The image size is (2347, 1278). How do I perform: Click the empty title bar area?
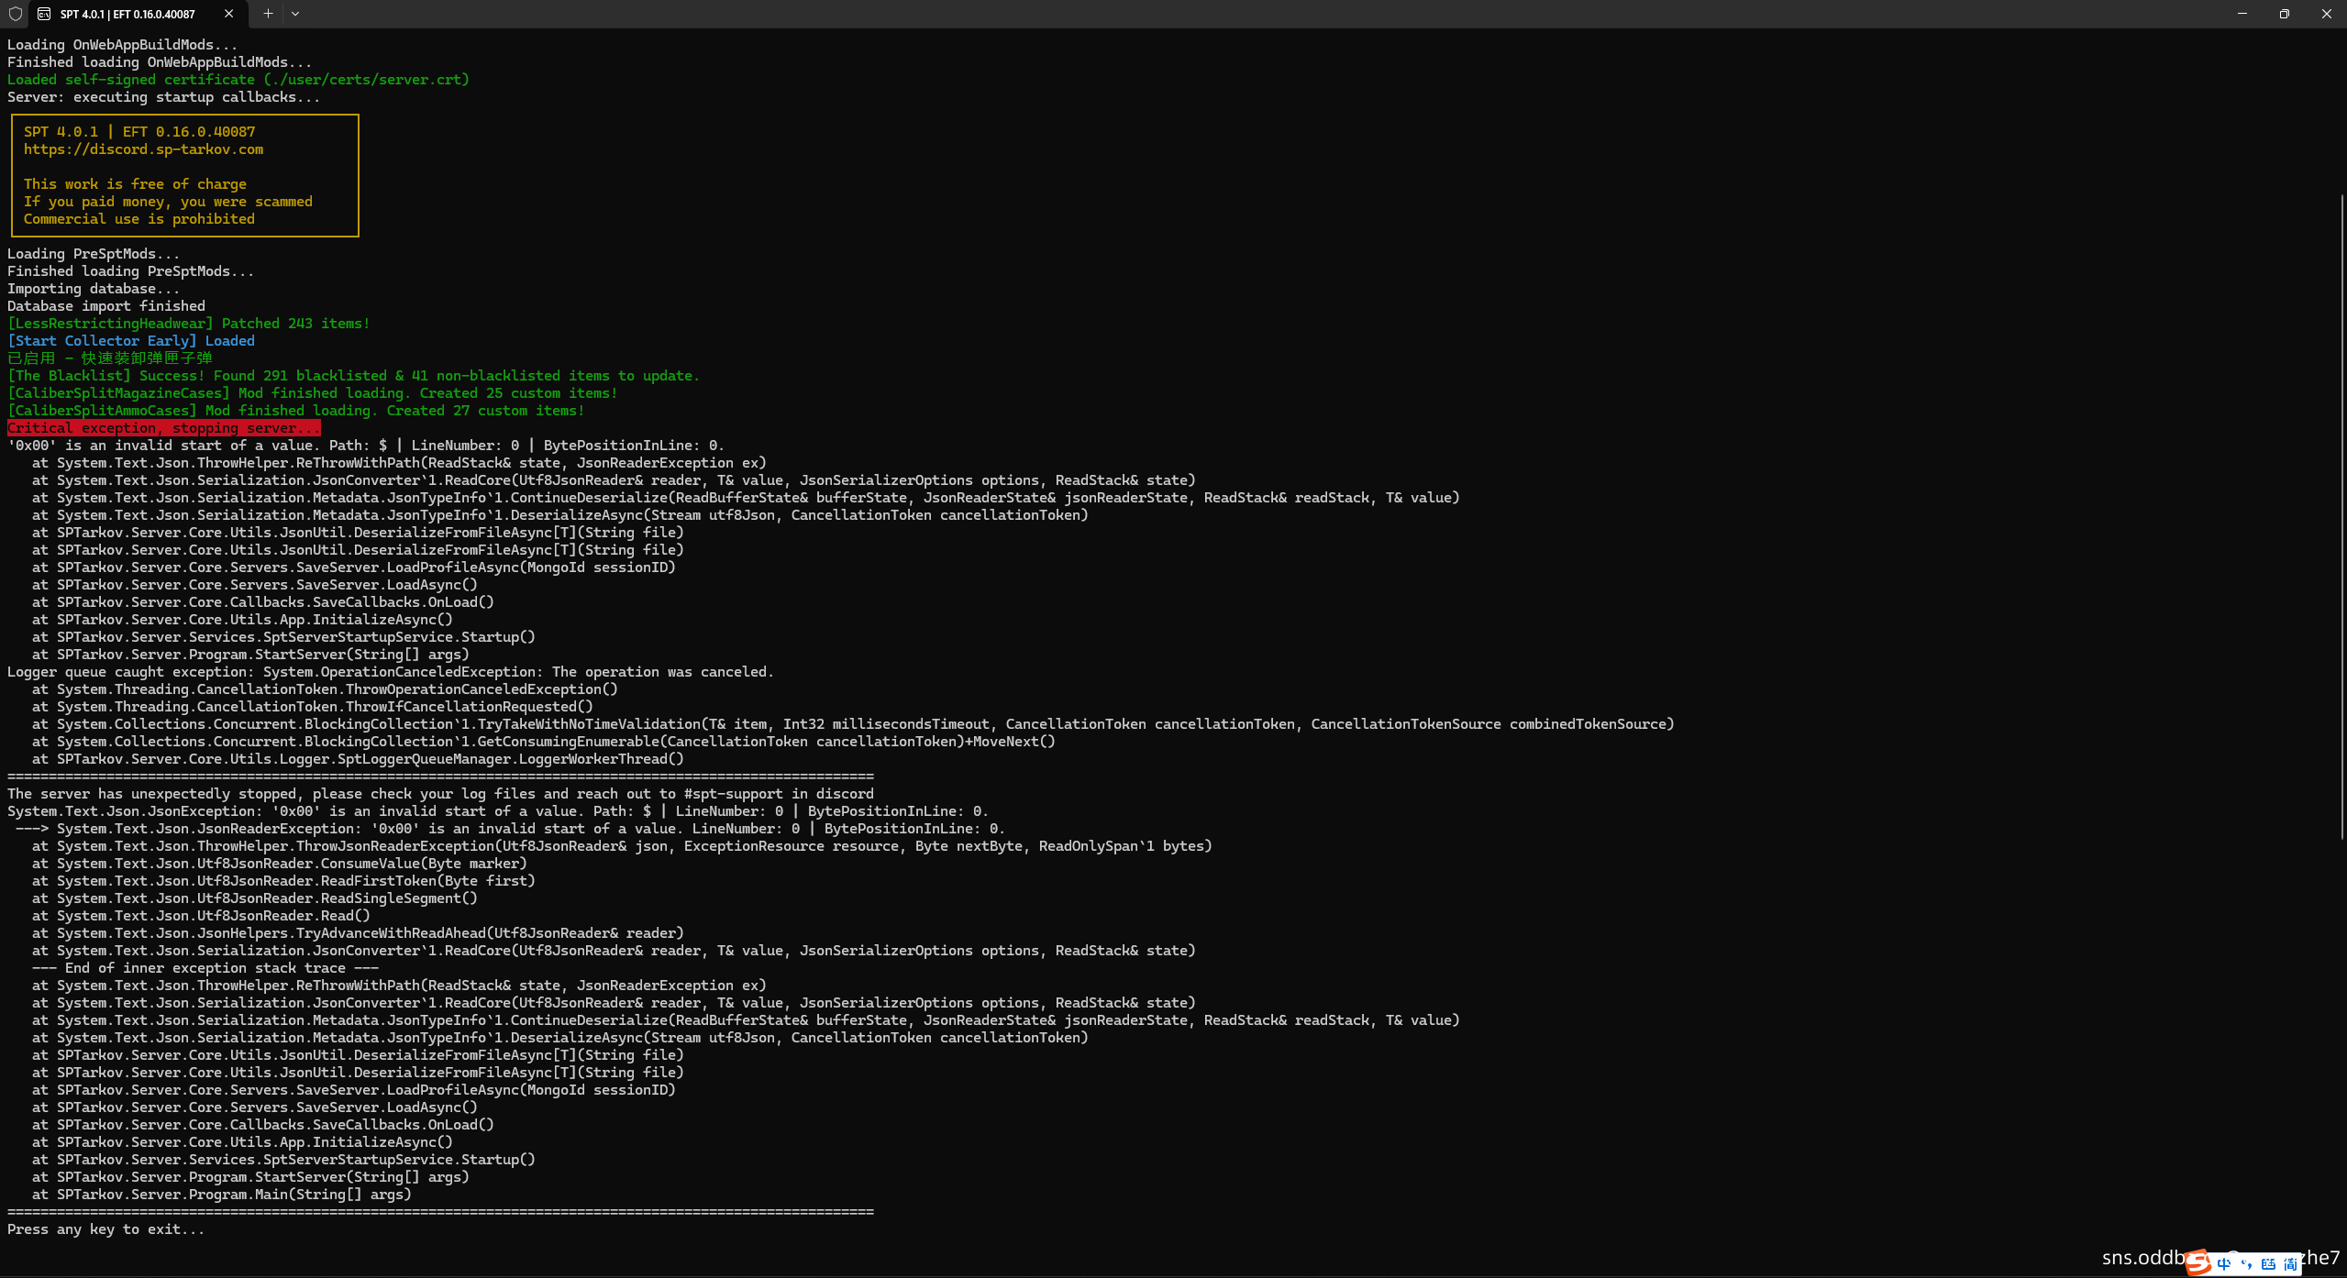pyautogui.click(x=1192, y=14)
